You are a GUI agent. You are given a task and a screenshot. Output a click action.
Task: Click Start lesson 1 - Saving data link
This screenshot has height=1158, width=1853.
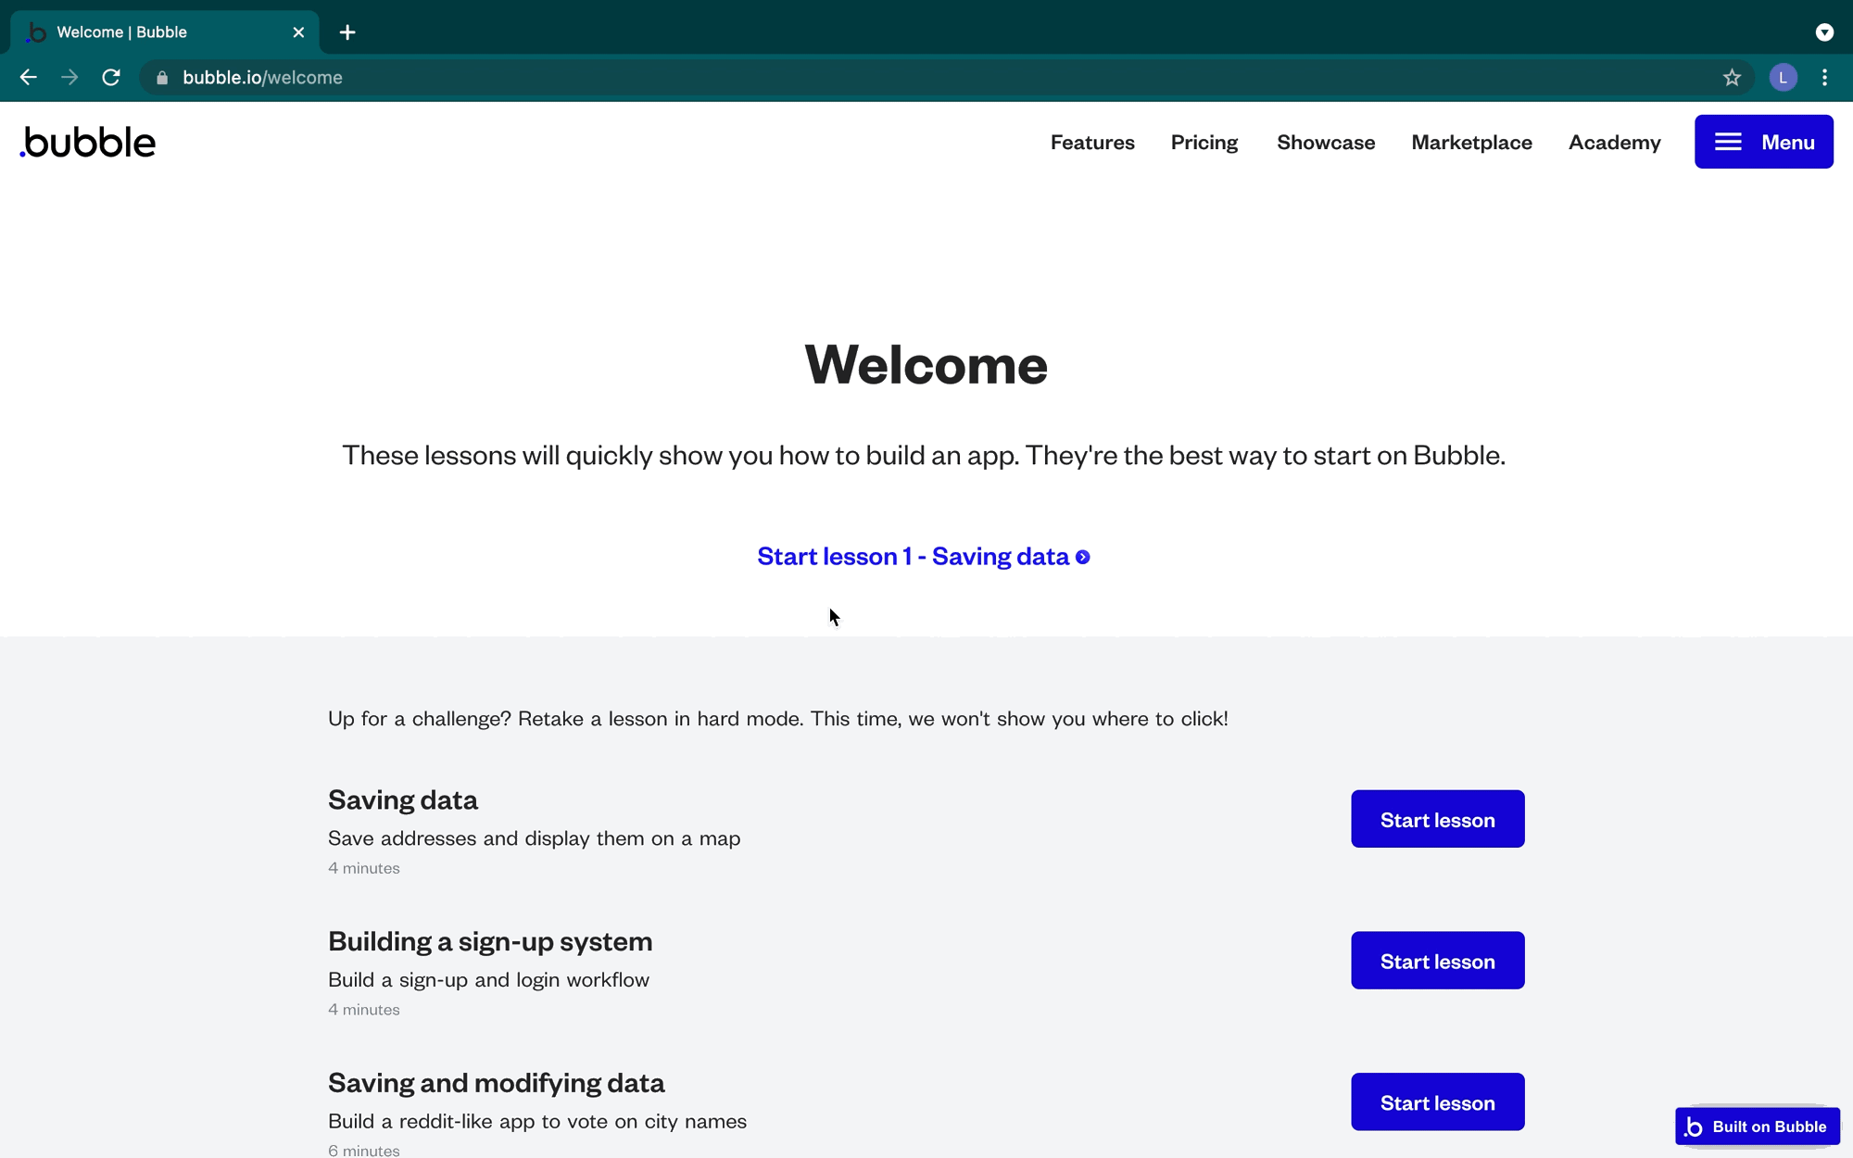923,556
